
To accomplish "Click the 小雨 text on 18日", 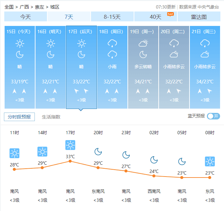I will click(112, 67).
